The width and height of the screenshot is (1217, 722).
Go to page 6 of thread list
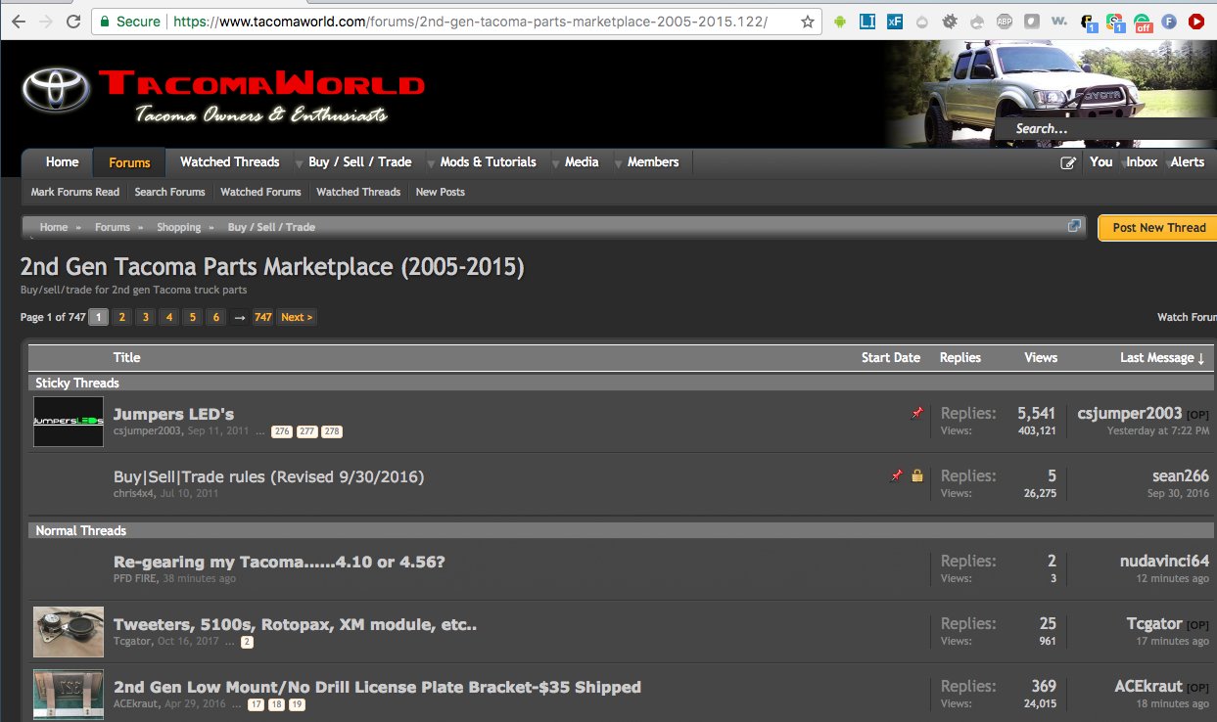point(215,317)
